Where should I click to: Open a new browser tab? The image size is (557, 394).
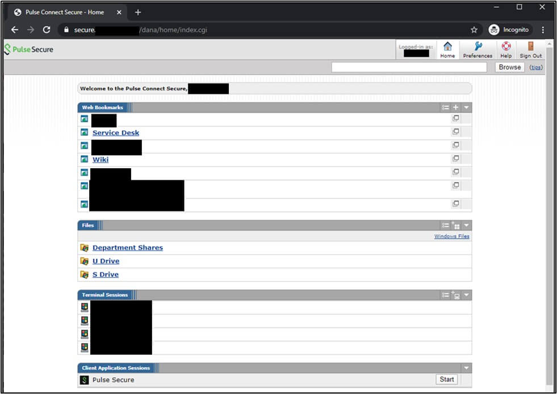tap(138, 13)
